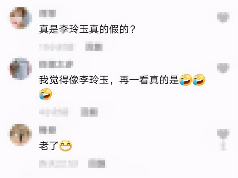Tap timestamp below the 老了 comment

click(58, 164)
